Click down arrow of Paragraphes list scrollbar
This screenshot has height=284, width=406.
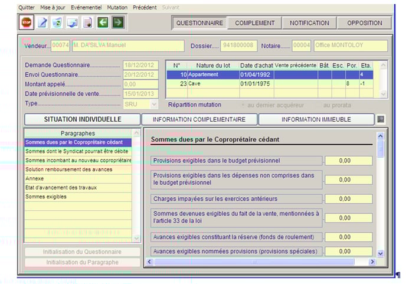(137, 238)
